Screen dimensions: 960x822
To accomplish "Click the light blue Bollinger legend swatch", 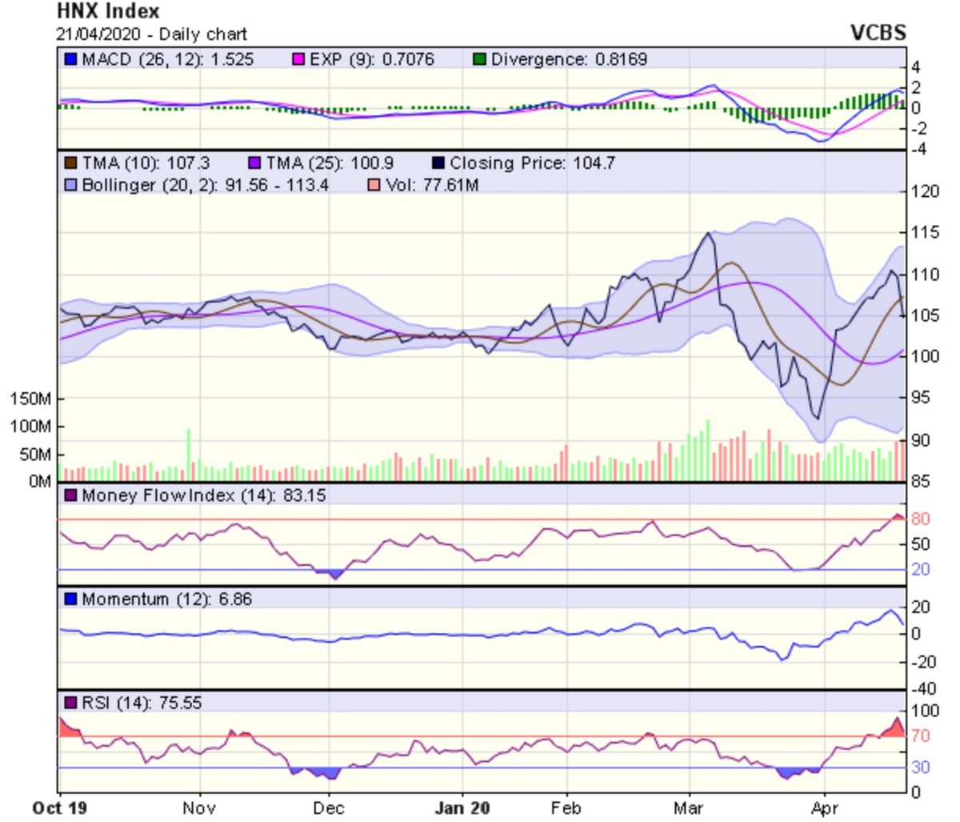I will [70, 186].
